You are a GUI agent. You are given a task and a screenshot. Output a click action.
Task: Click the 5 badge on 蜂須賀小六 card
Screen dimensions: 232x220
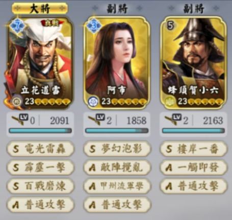click(x=170, y=26)
